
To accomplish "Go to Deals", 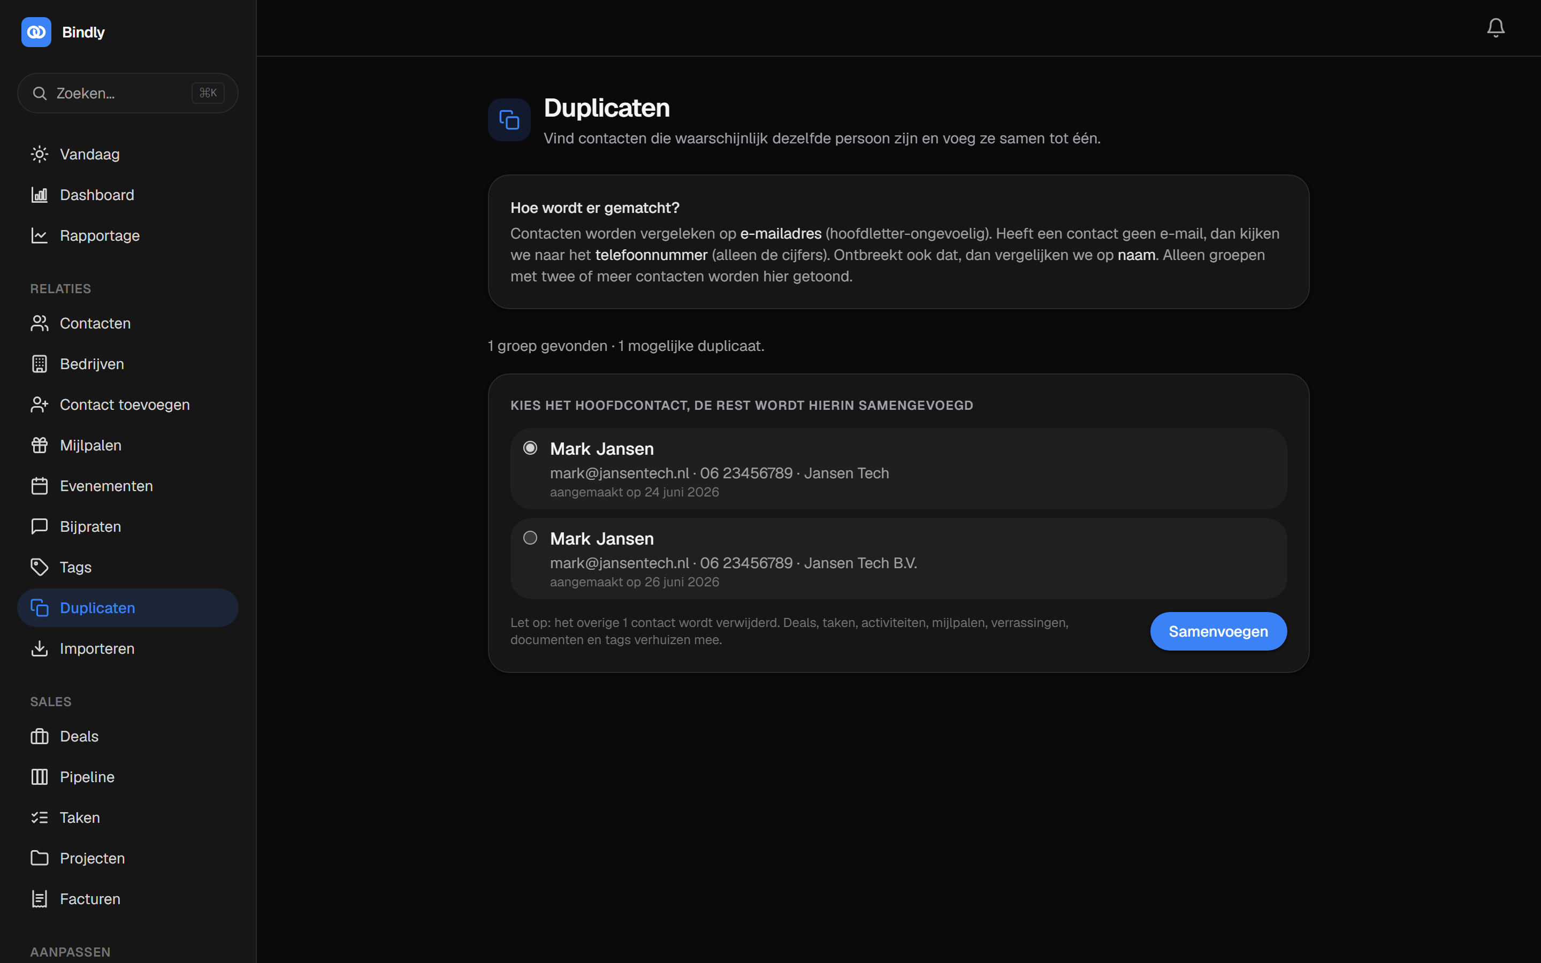I will pos(128,736).
